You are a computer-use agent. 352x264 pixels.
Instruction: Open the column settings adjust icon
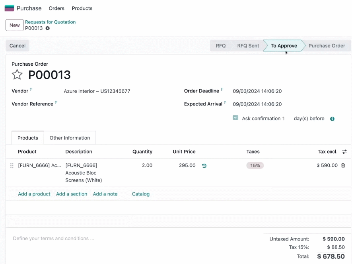tap(344, 152)
